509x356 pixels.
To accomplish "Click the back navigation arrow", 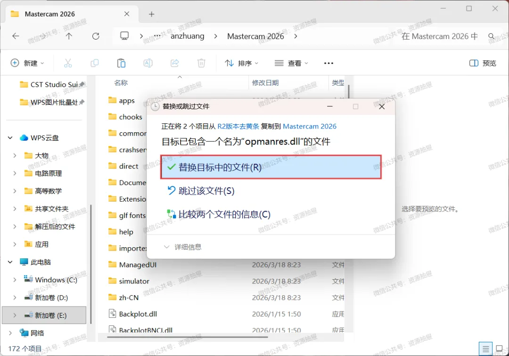I will (16, 36).
